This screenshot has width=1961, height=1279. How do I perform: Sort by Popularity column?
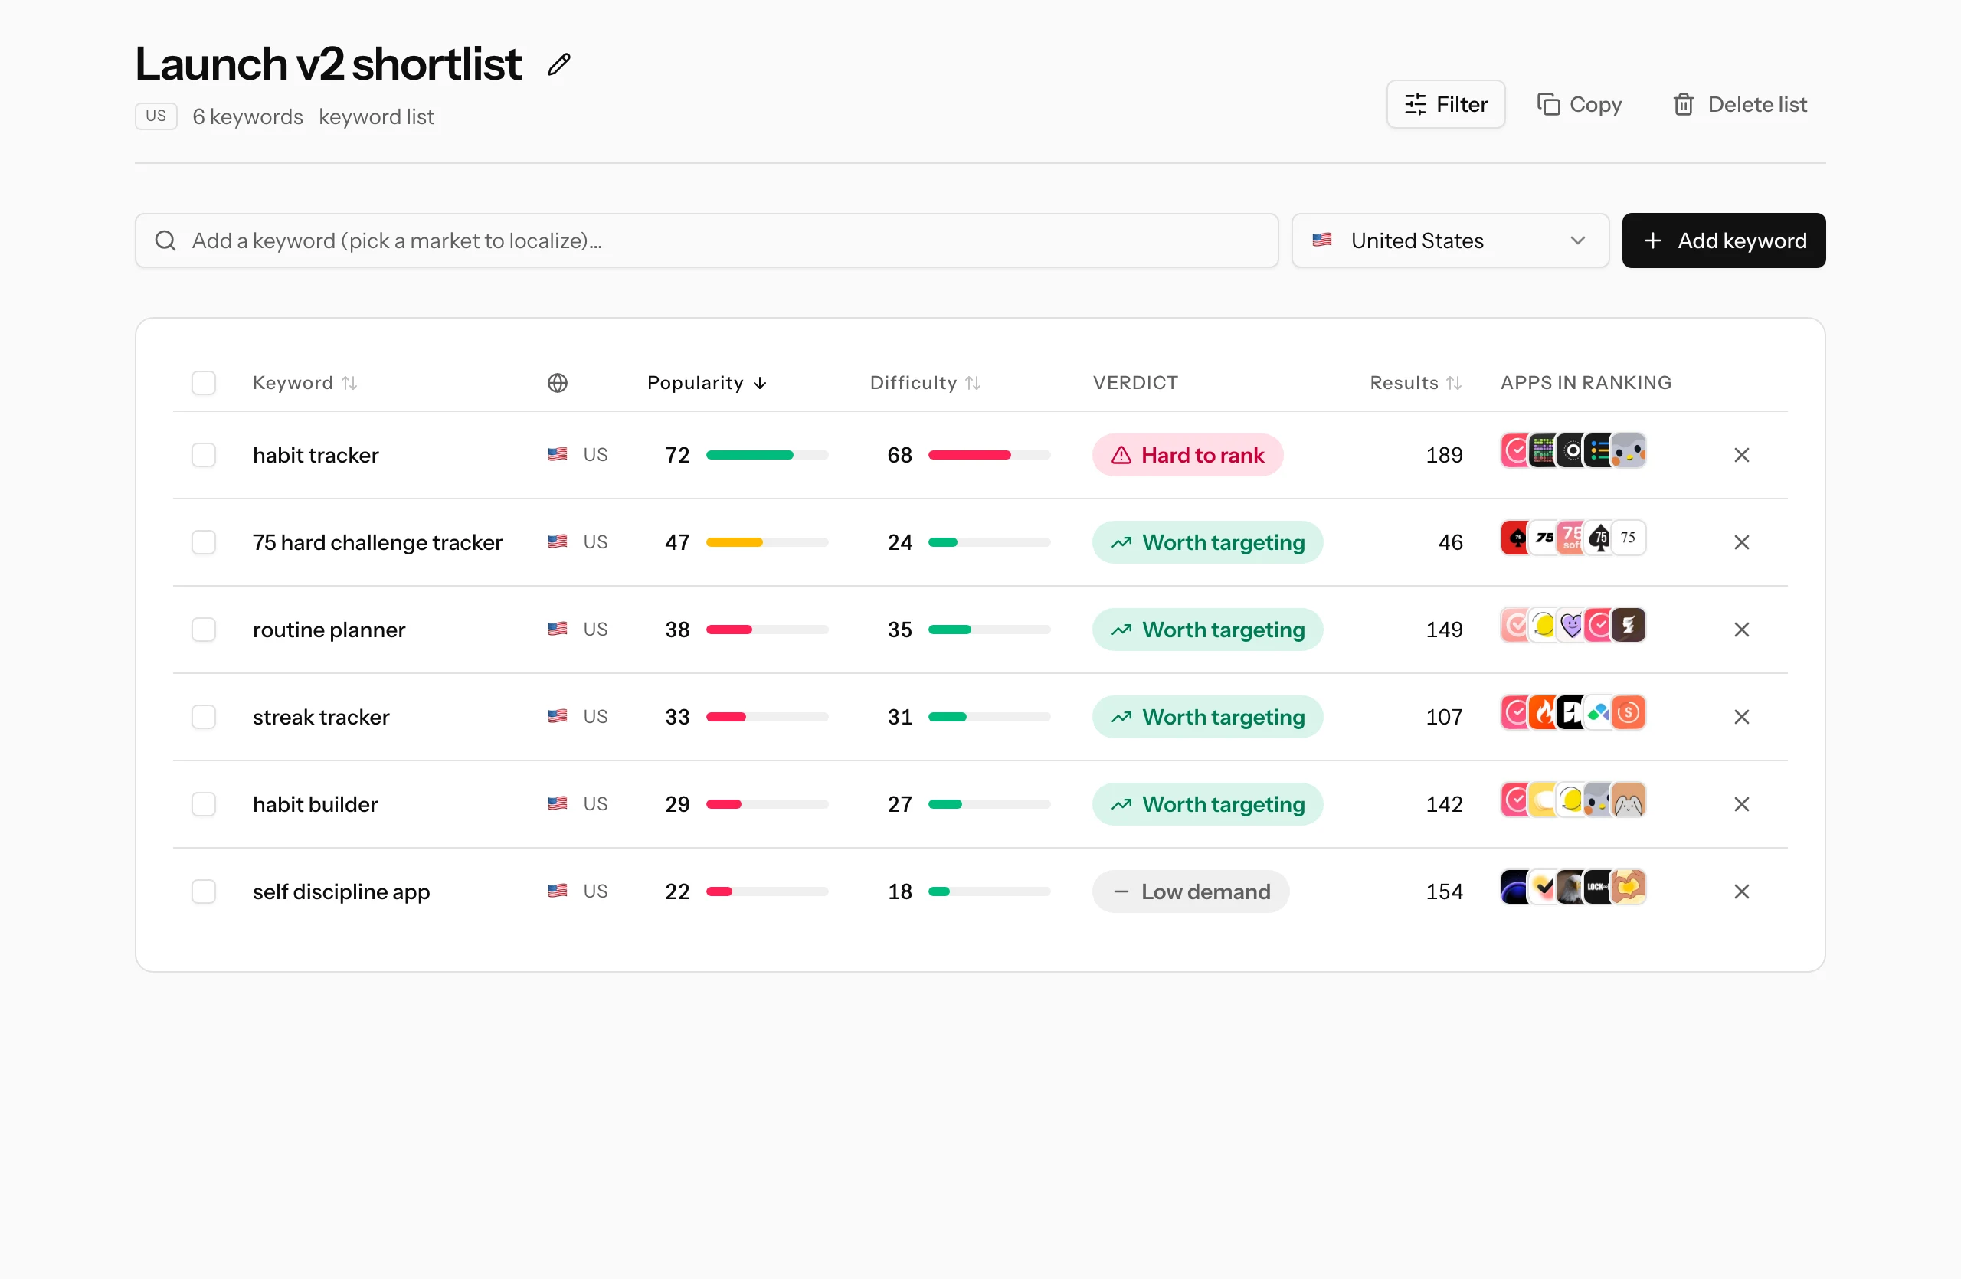(x=706, y=383)
